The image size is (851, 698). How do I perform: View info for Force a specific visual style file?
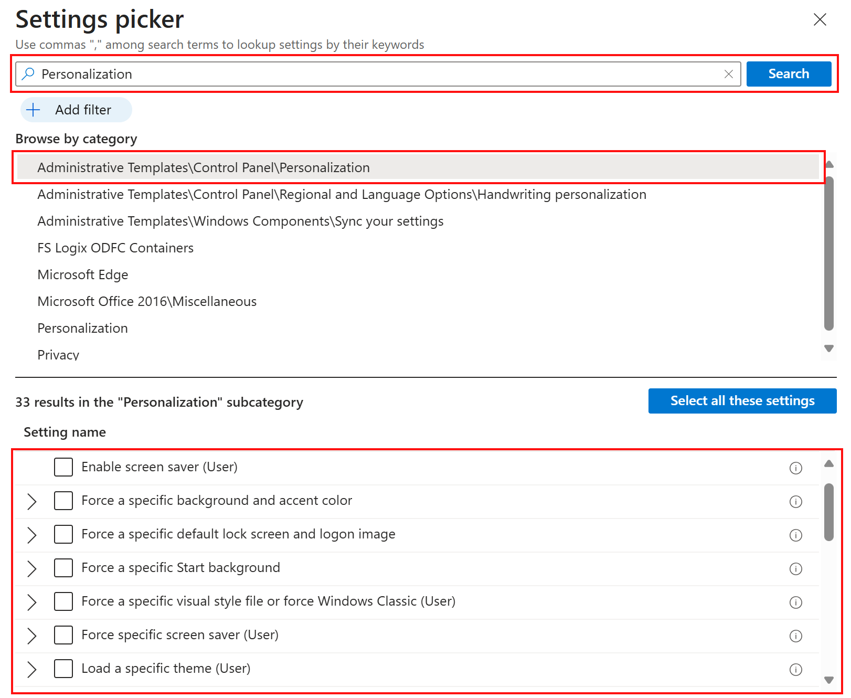point(795,602)
